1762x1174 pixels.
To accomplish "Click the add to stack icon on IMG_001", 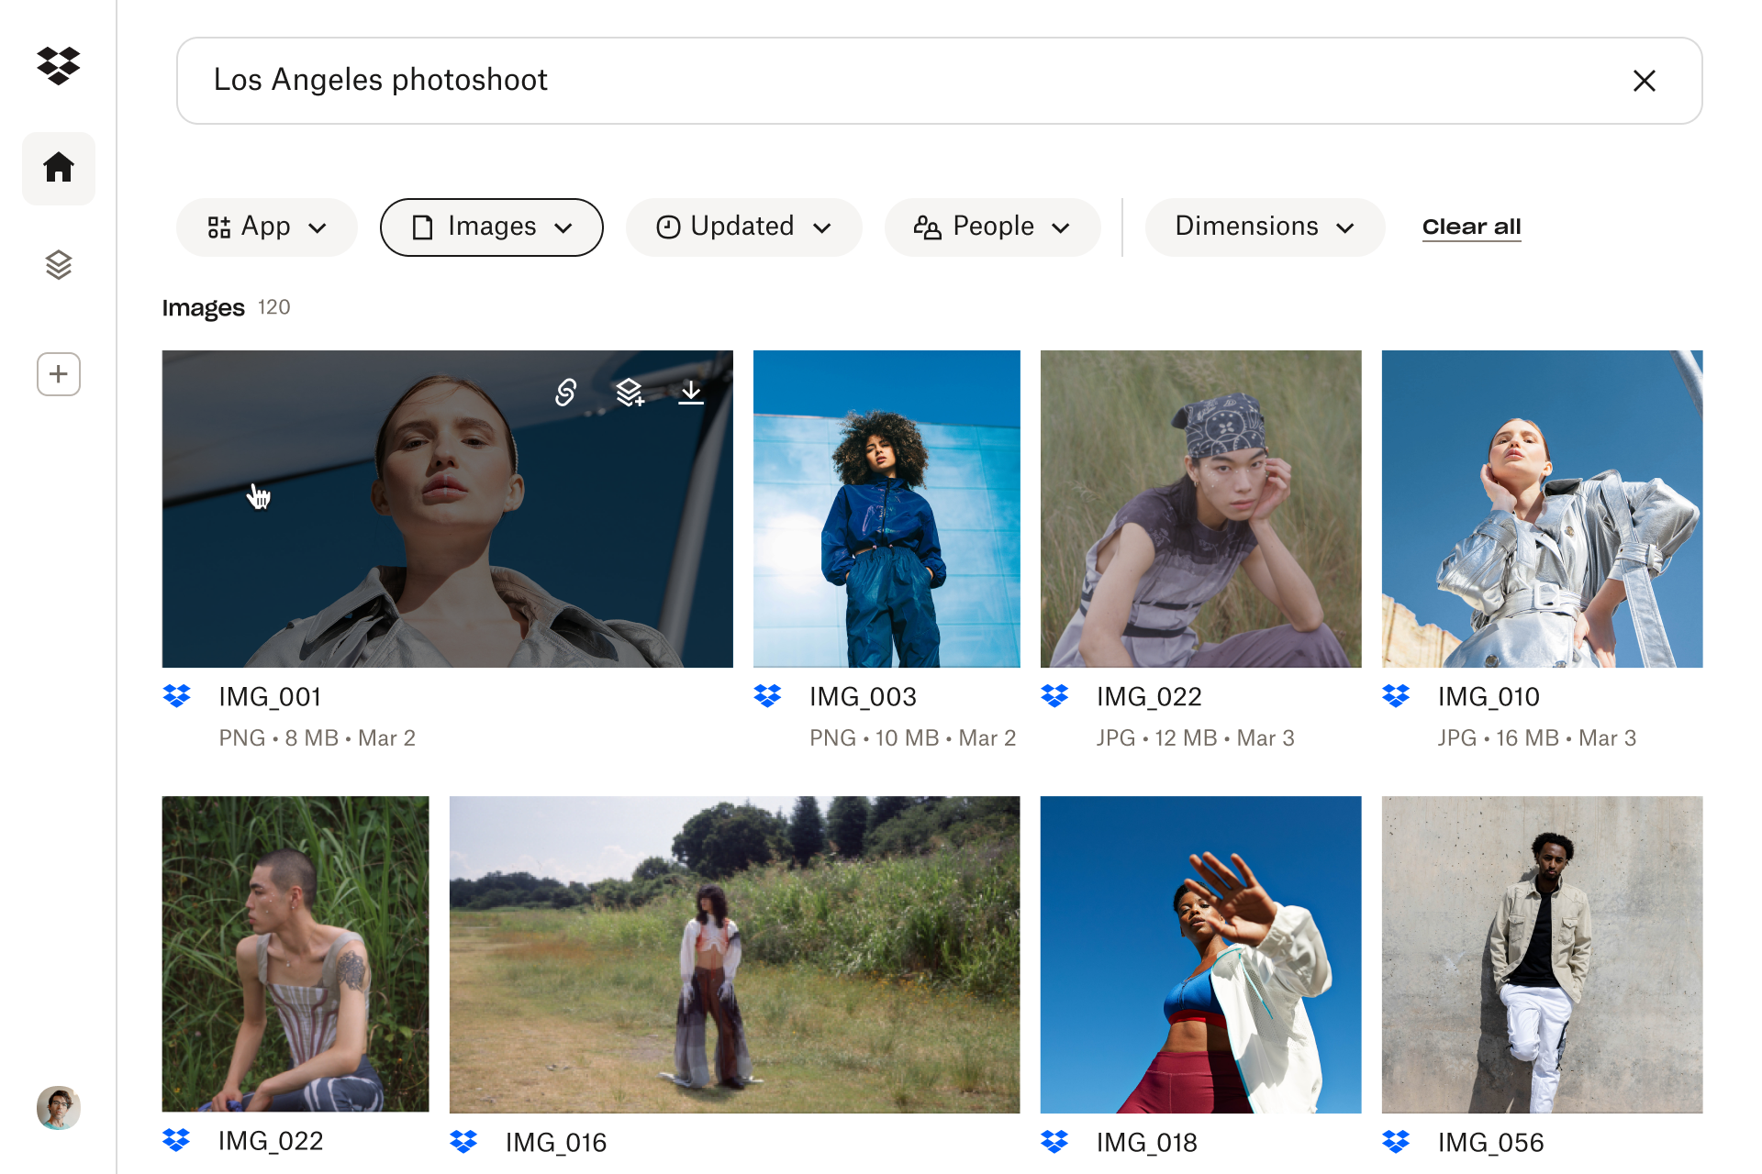I will click(x=630, y=393).
